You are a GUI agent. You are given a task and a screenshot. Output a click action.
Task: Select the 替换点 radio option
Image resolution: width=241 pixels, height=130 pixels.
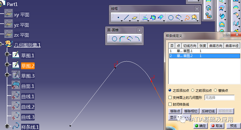coord(215,90)
